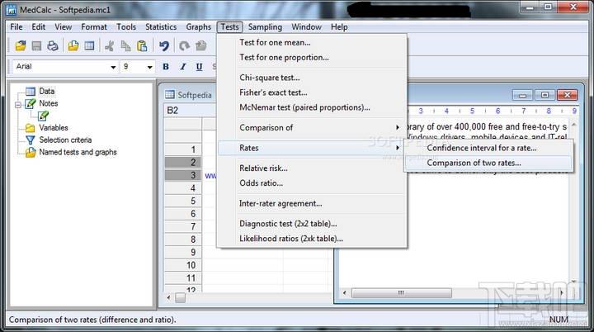Open the Graphs menu
The image size is (594, 332).
pyautogui.click(x=199, y=27)
